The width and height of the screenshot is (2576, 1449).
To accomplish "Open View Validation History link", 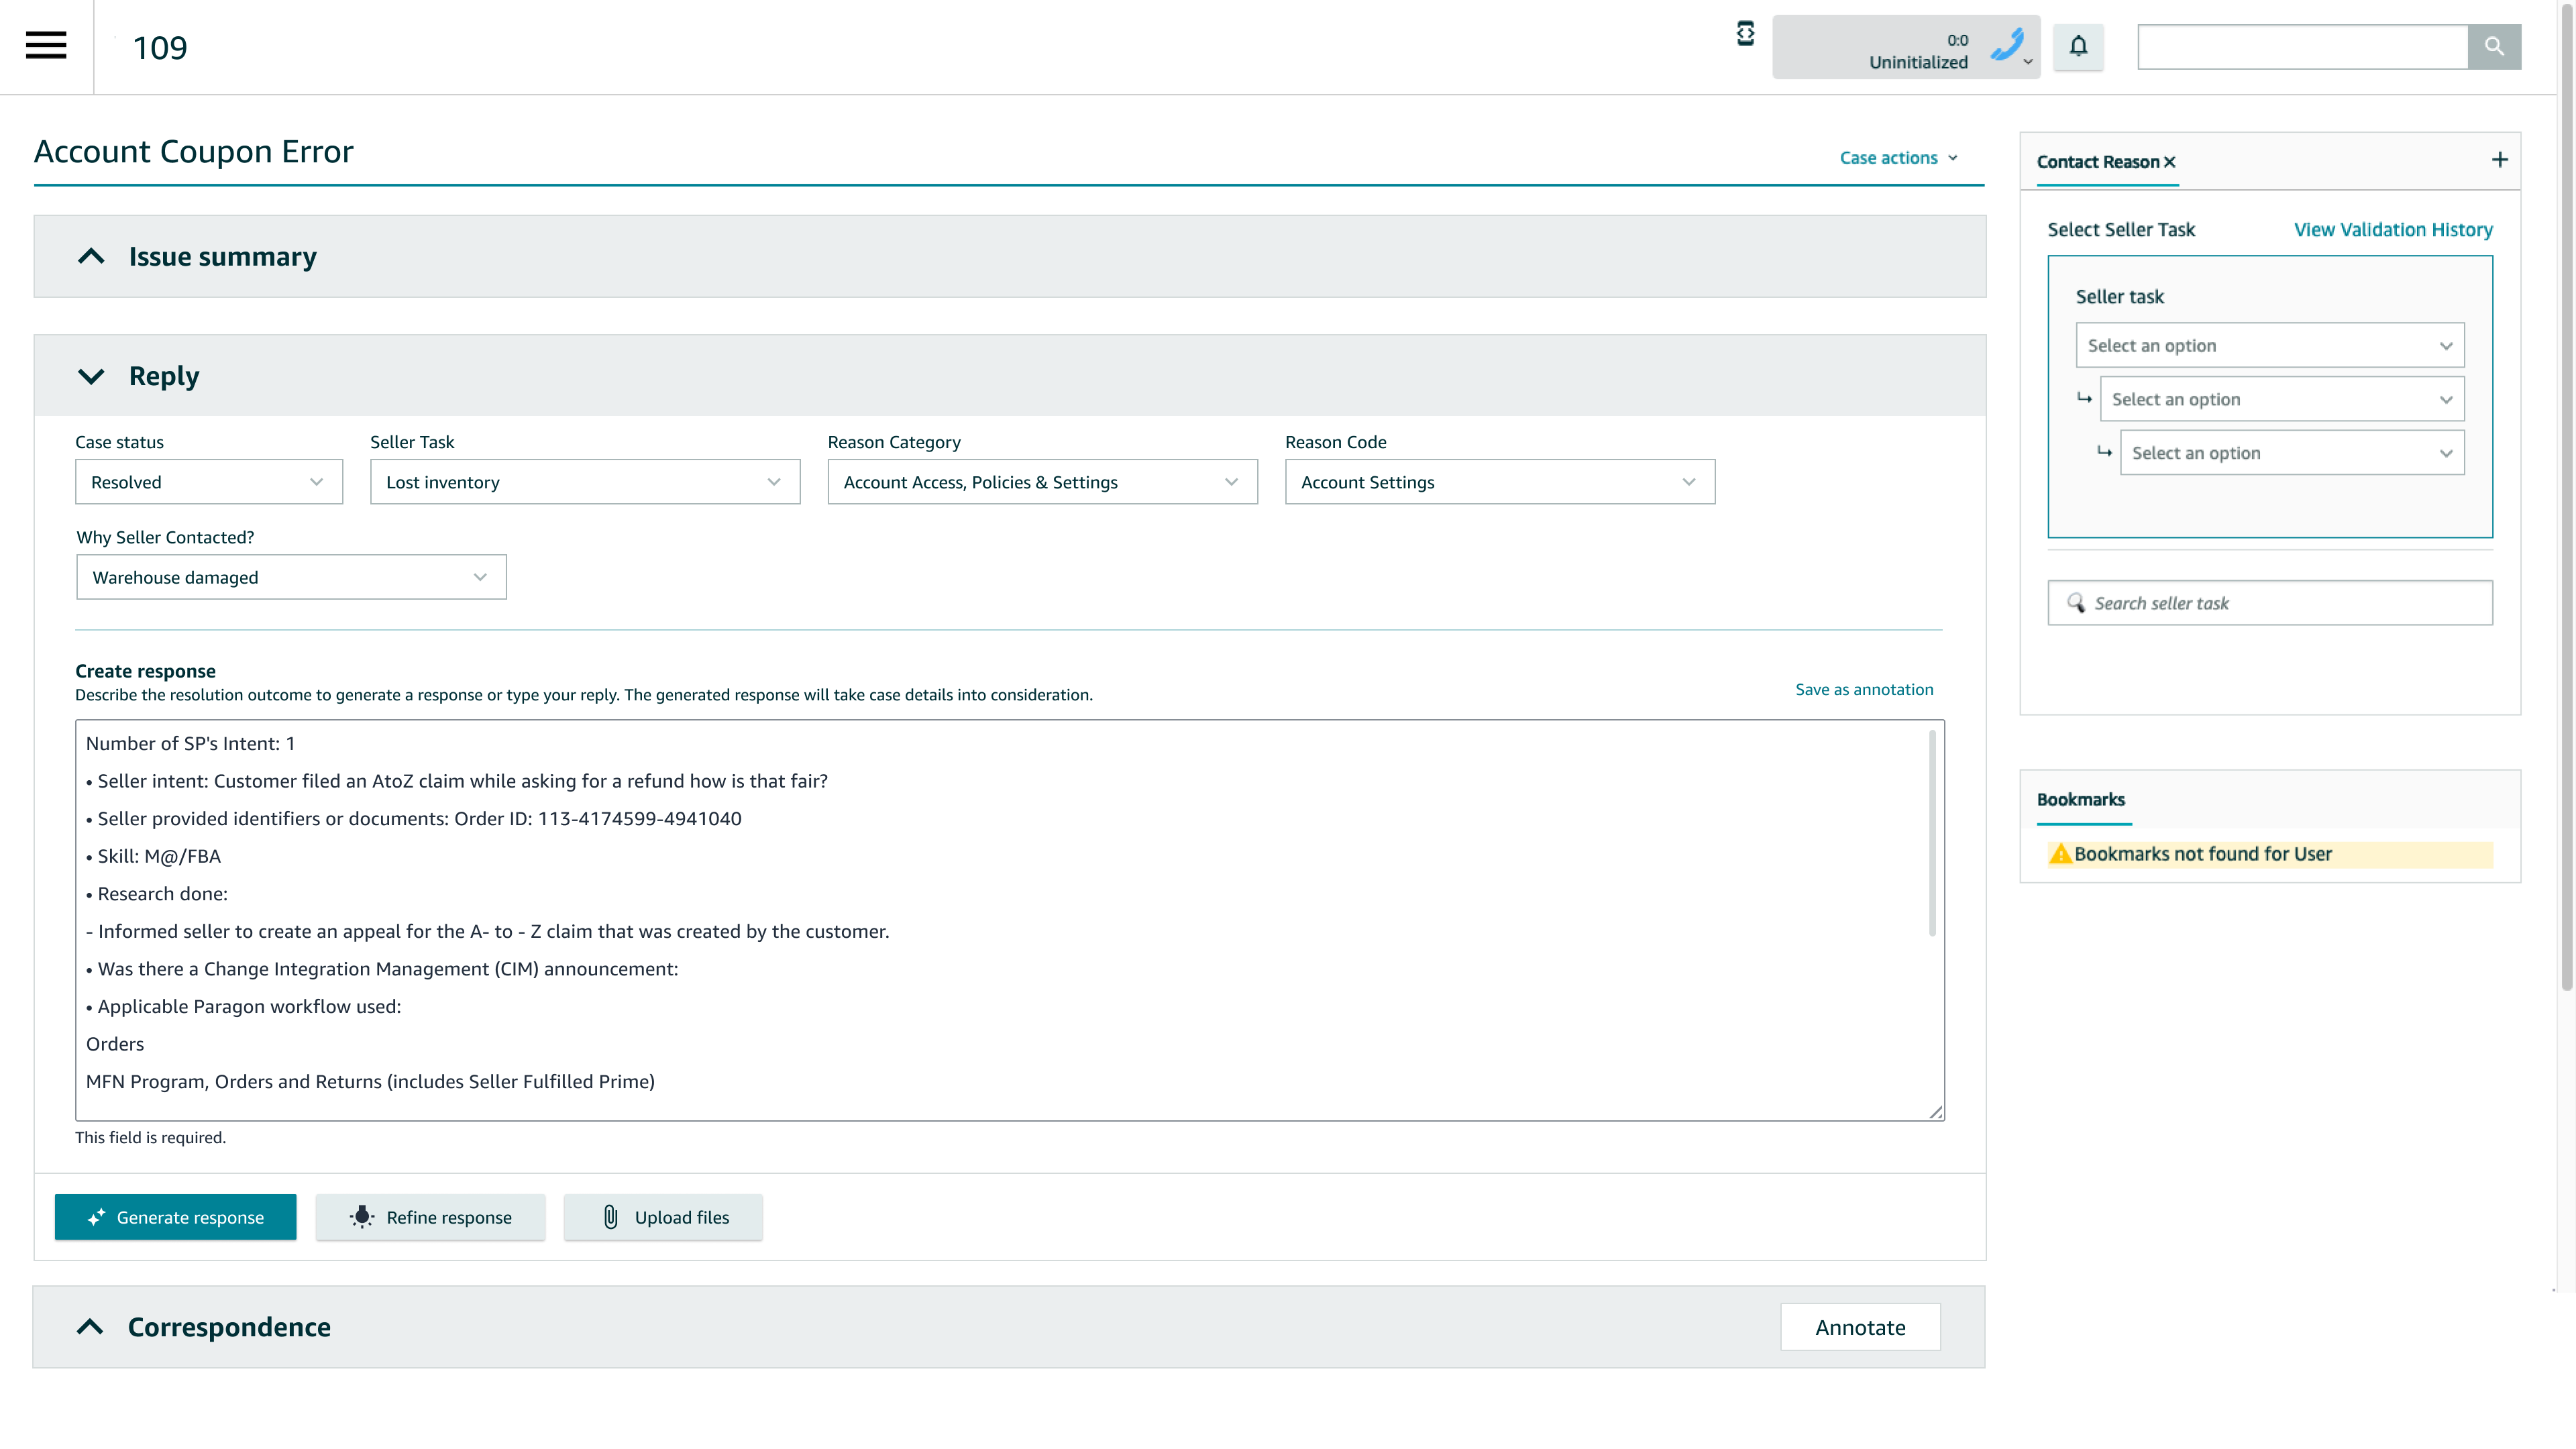I will [x=2393, y=229].
